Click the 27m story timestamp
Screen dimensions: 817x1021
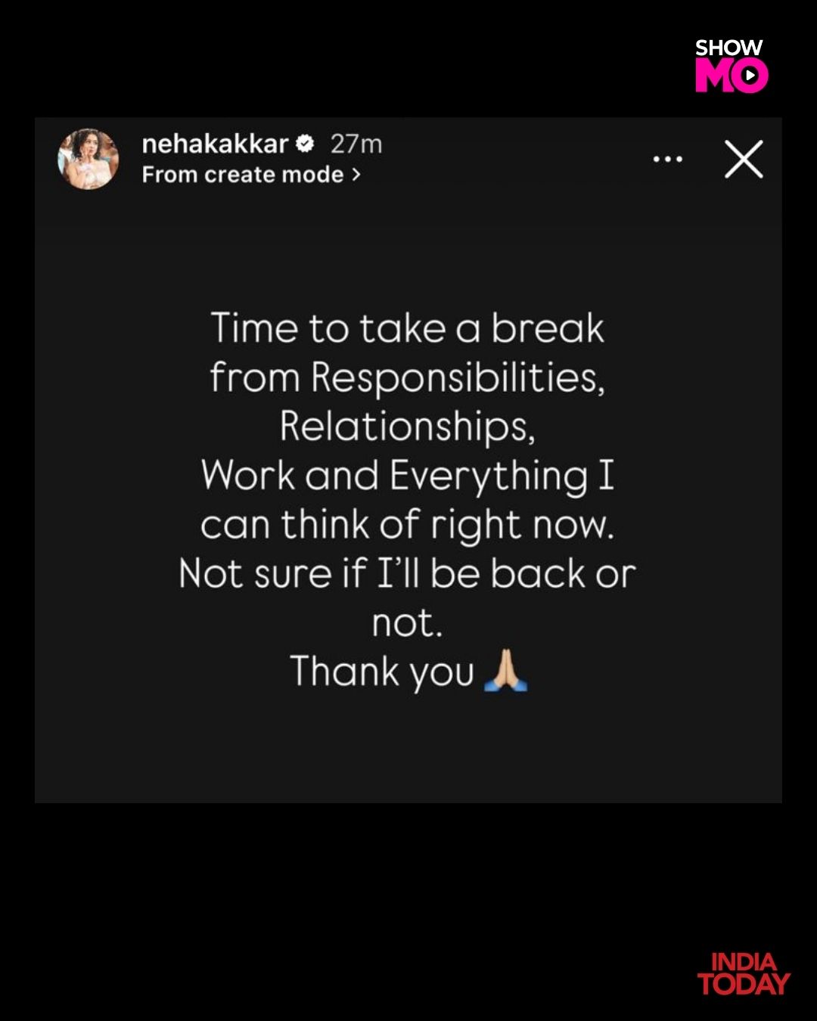356,144
